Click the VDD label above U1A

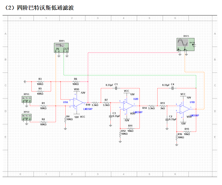pos(76,89)
